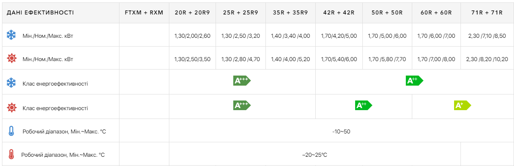Click the -10~50 cooling range value

click(341, 131)
